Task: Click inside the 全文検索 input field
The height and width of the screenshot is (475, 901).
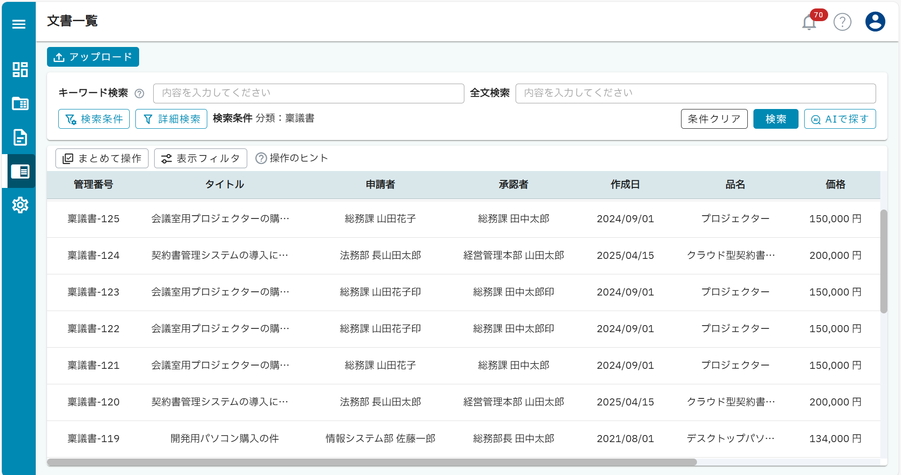Action: (696, 93)
